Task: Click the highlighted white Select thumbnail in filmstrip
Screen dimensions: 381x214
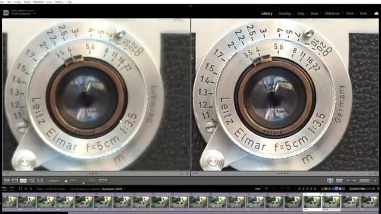Action: (x=312, y=202)
